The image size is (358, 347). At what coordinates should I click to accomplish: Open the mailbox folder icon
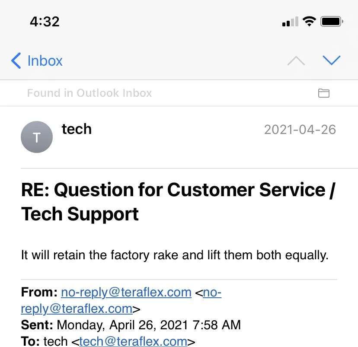[324, 93]
